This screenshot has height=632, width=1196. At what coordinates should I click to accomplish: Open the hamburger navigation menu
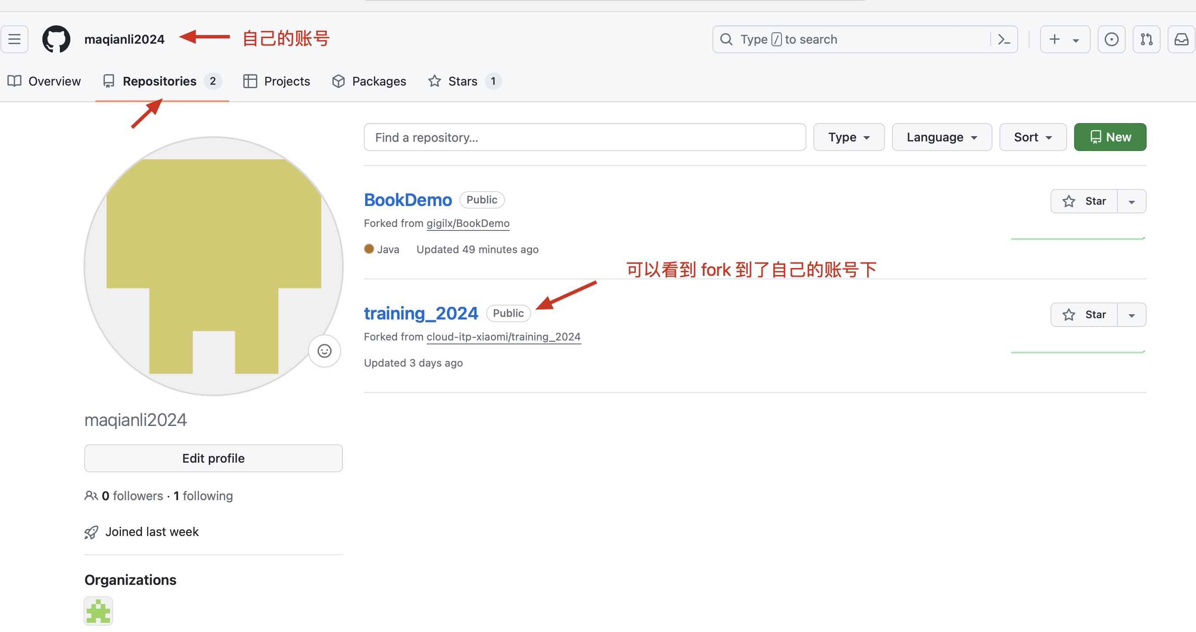pyautogui.click(x=14, y=39)
